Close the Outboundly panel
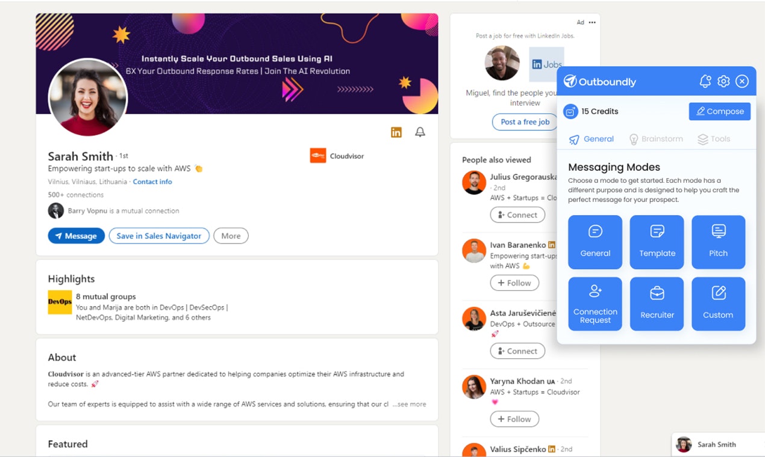765x457 pixels. tap(742, 81)
